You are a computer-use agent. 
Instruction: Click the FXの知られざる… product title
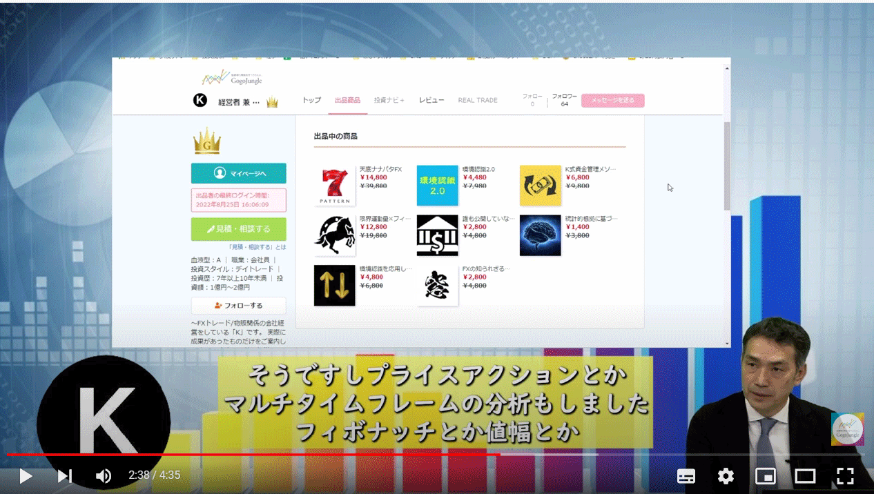485,268
